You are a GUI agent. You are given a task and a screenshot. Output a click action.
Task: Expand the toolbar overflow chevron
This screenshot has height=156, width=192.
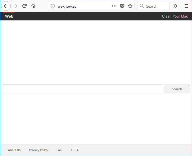pyautogui.click(x=175, y=6)
